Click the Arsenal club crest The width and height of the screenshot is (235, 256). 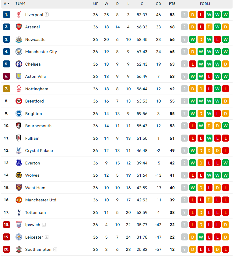[19, 27]
